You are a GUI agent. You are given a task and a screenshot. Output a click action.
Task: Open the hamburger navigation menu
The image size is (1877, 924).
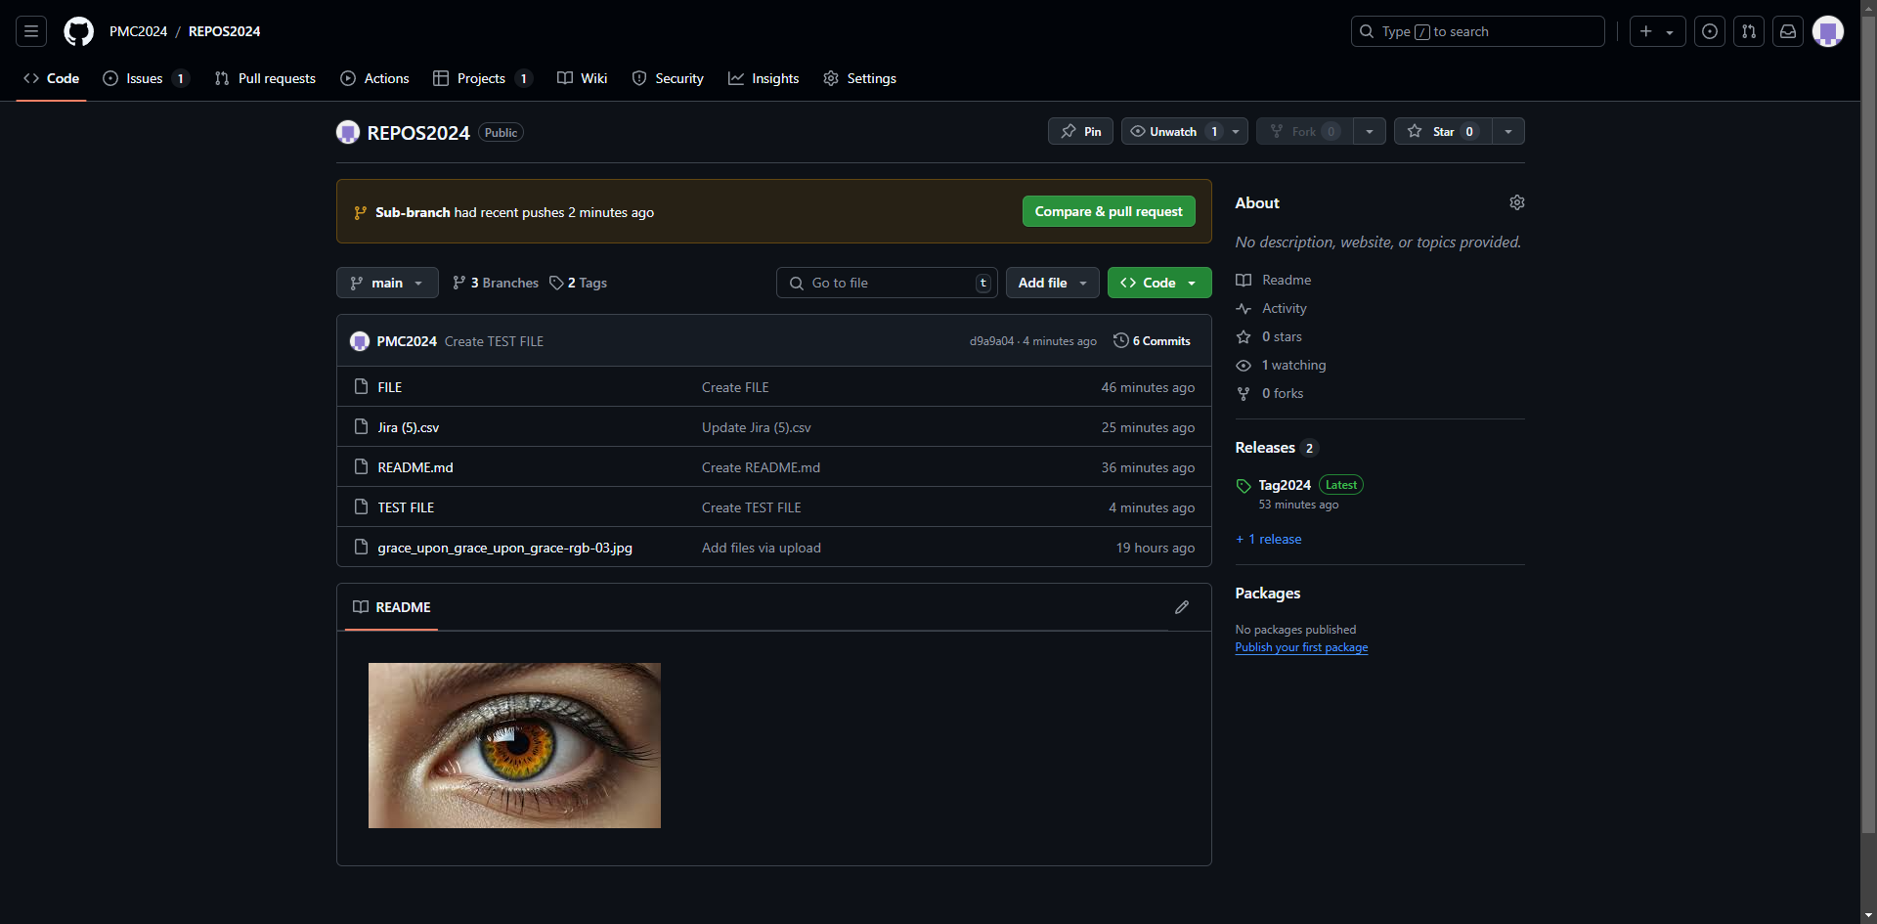(31, 31)
